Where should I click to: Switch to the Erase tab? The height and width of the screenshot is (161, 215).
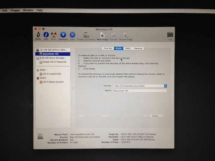point(119,49)
